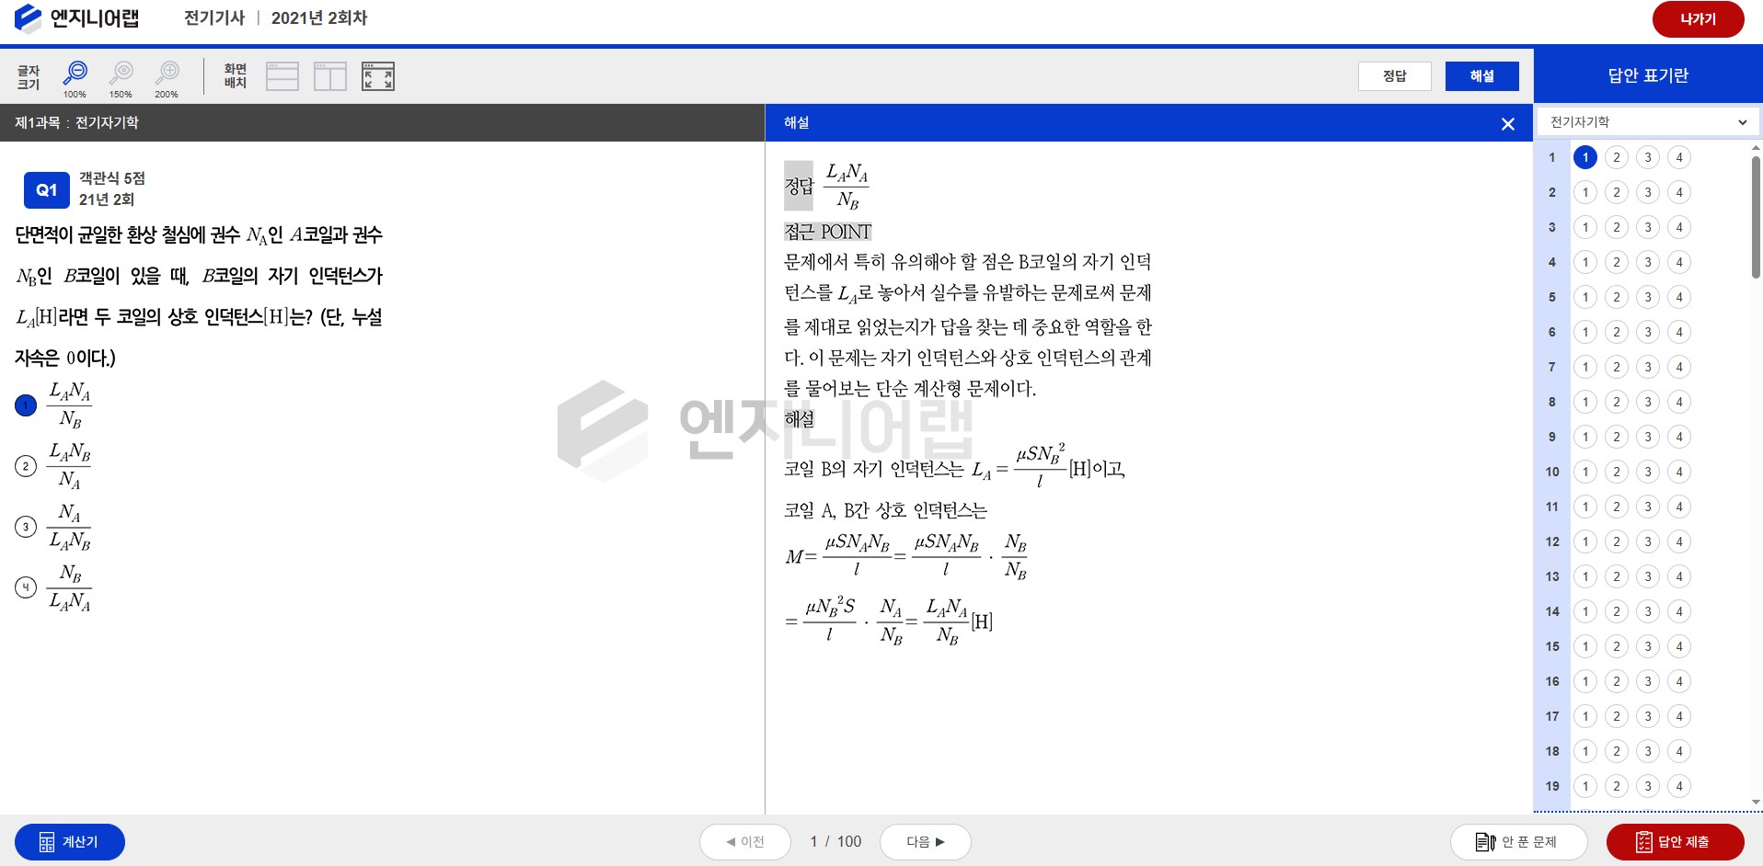
Task: Mark option 1 for question 1 in answer sheet
Action: coord(1585,157)
